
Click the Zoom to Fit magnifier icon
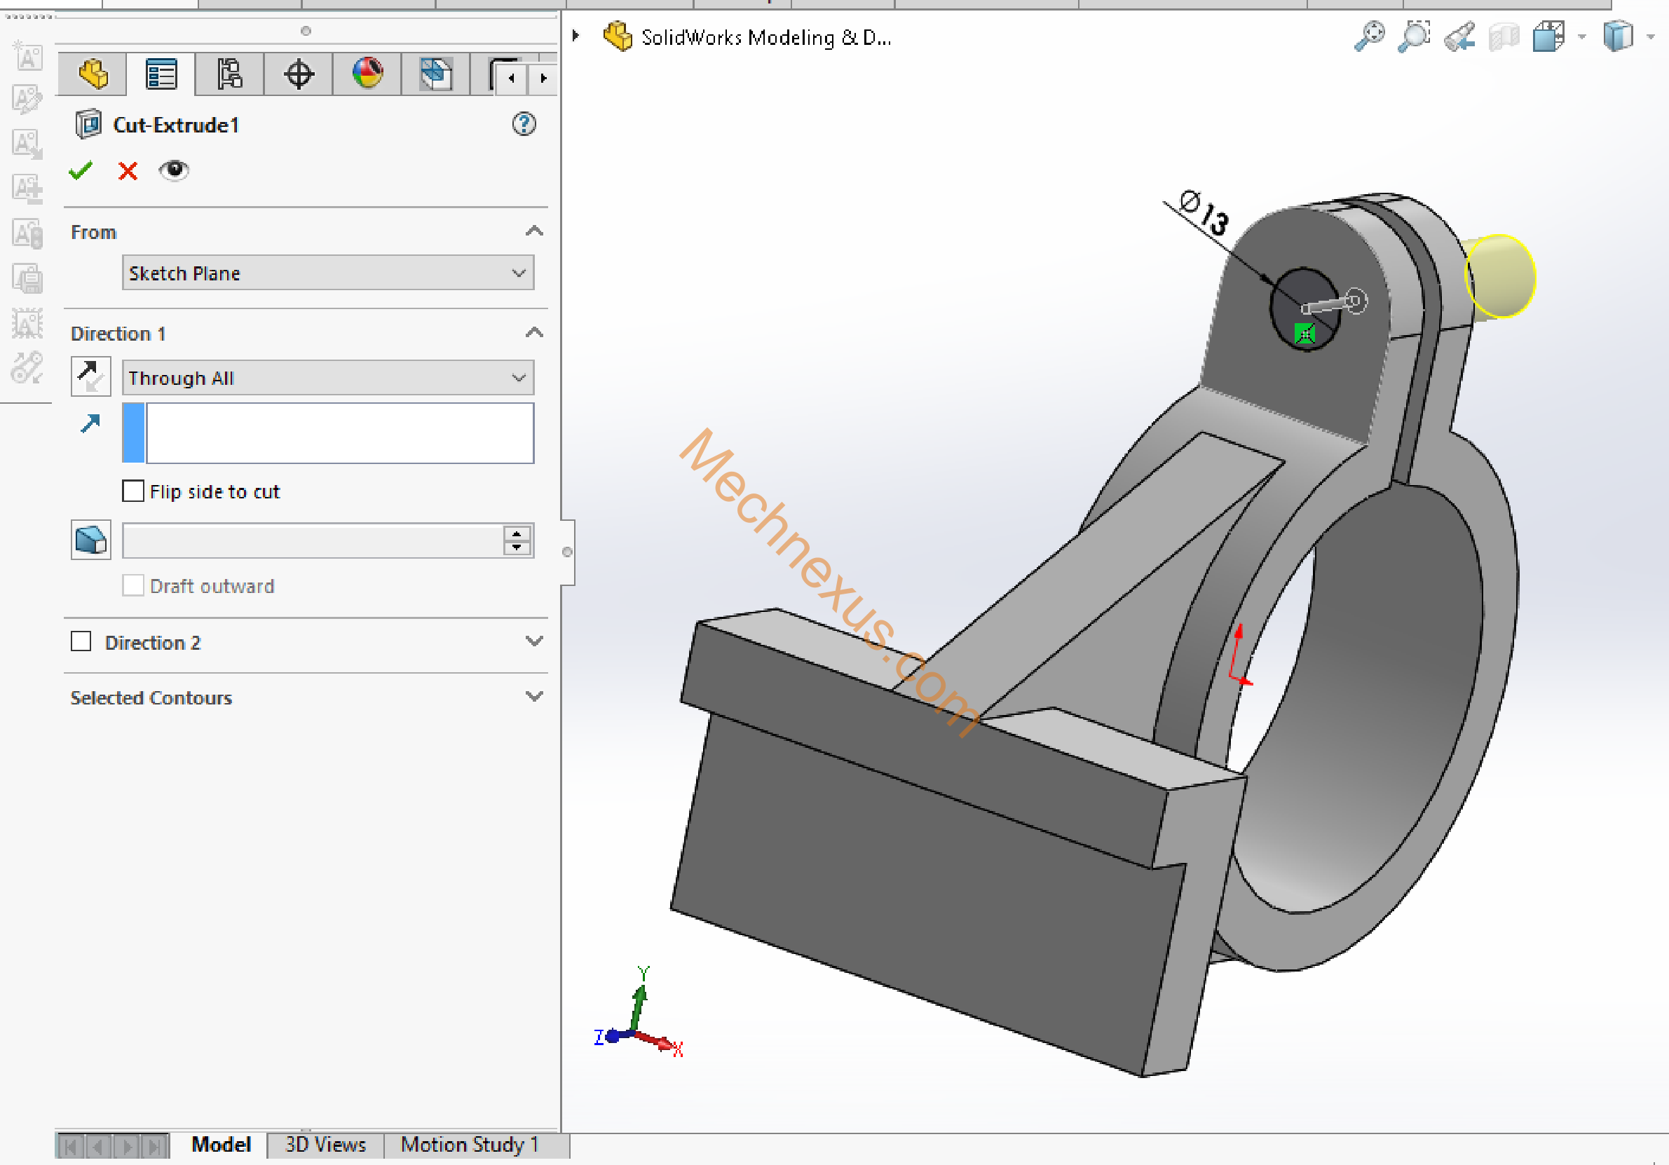(1370, 36)
